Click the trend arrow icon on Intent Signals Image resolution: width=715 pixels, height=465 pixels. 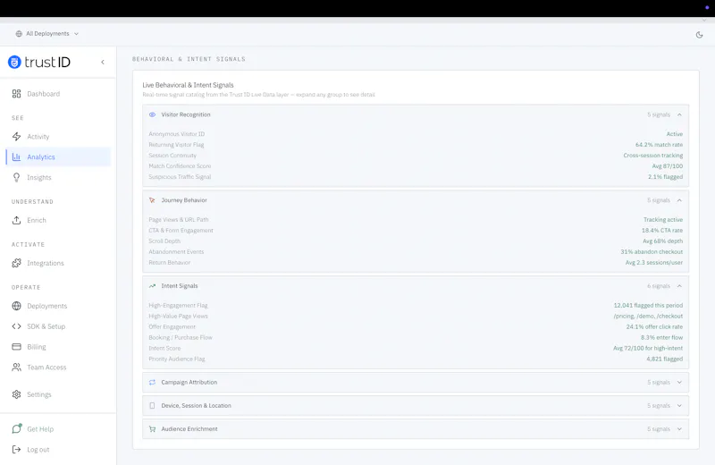pyautogui.click(x=152, y=286)
